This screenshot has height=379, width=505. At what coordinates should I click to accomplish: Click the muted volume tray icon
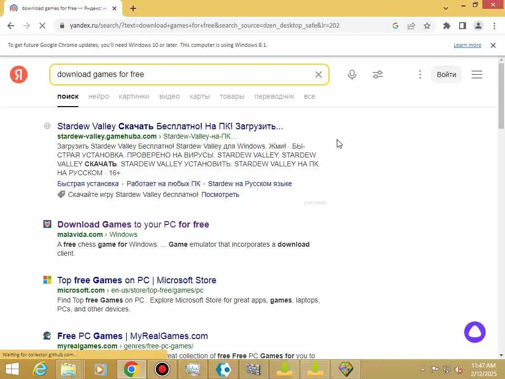point(458,370)
